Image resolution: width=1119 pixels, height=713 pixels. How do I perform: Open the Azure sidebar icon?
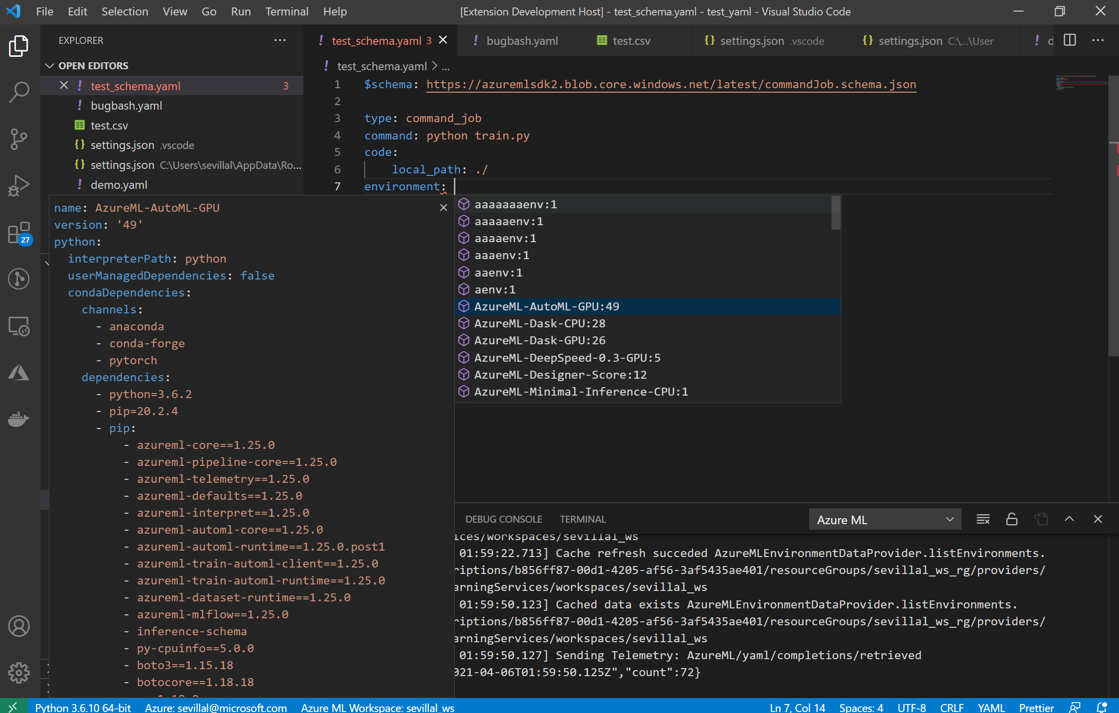pos(18,372)
